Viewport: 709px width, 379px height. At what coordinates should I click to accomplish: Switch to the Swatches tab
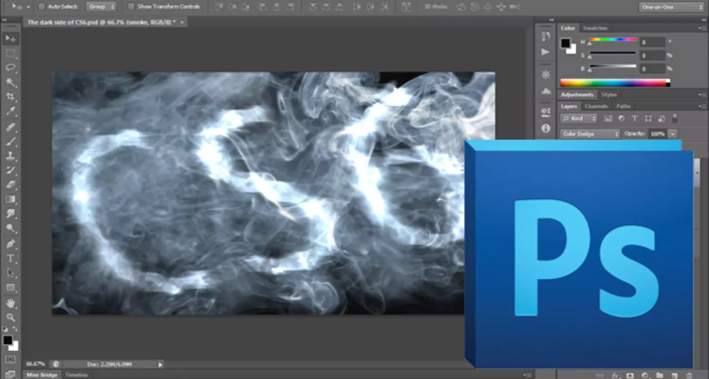pyautogui.click(x=595, y=28)
